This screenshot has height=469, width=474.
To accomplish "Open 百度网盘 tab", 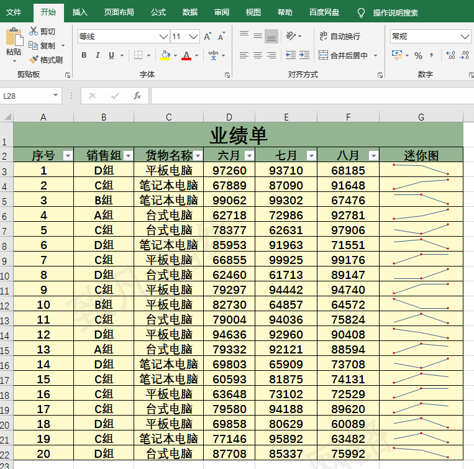I will (324, 12).
